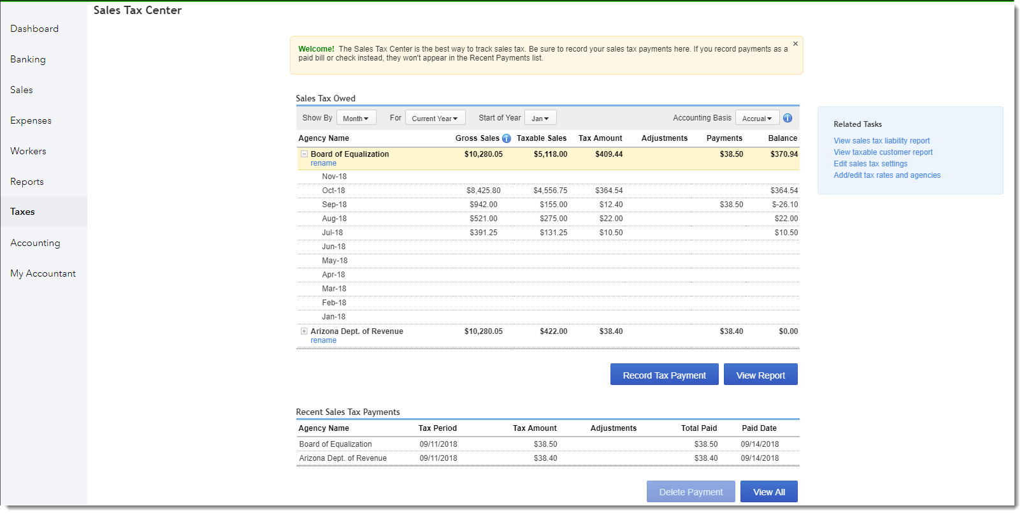Navigate to Expenses in the sidebar

click(31, 120)
